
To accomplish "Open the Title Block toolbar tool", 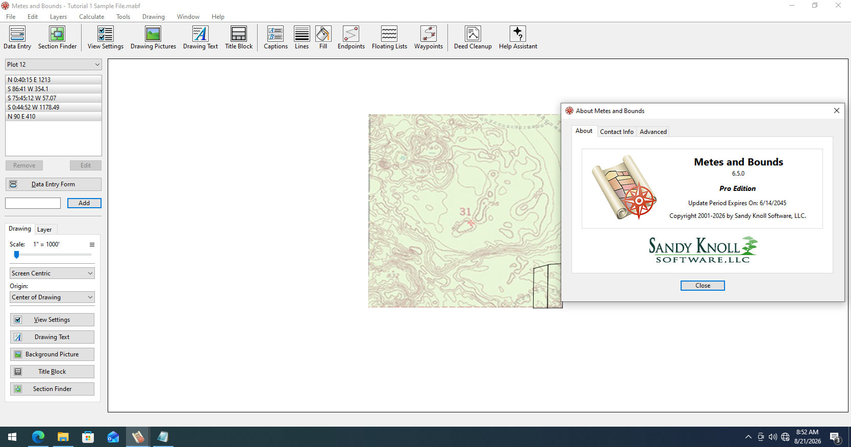I will click(x=239, y=38).
